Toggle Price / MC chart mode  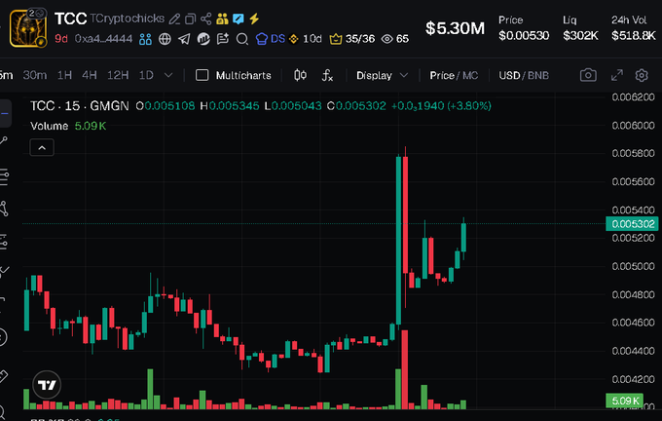click(454, 75)
